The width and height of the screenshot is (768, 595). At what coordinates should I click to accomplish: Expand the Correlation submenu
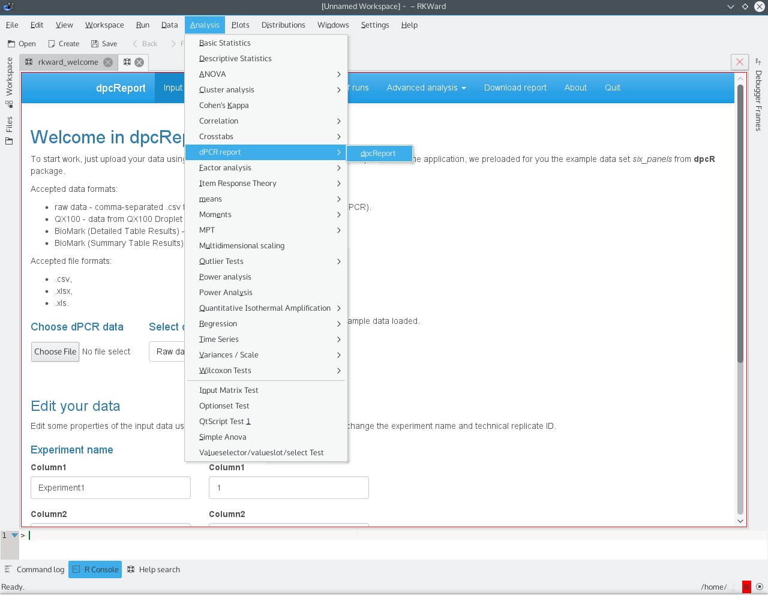click(x=266, y=121)
